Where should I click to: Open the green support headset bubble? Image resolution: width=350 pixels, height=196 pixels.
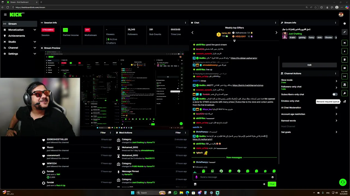(x=342, y=182)
